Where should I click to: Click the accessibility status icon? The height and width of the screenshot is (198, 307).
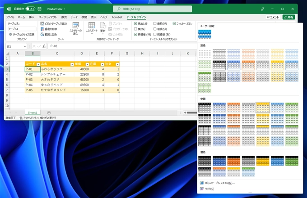click(21, 118)
